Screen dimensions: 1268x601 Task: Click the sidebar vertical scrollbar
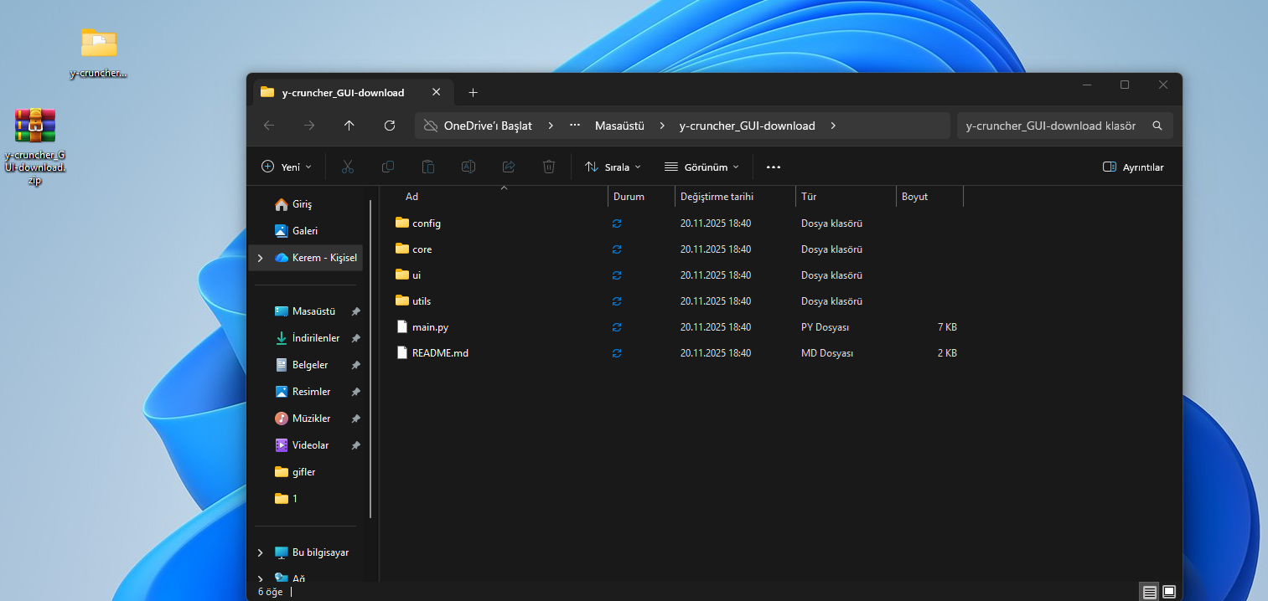(370, 360)
